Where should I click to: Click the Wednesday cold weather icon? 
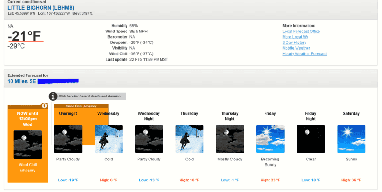pos(108,139)
